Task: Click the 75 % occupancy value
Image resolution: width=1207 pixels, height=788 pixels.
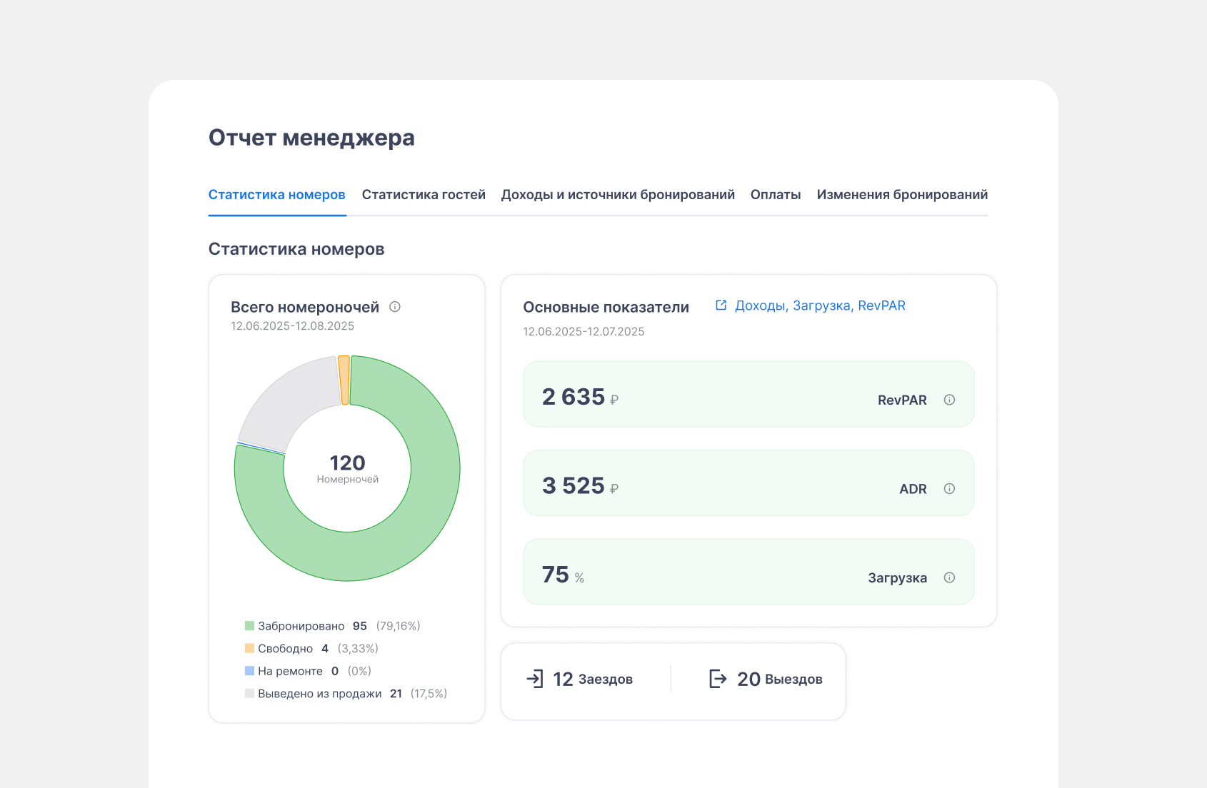Action: click(563, 575)
